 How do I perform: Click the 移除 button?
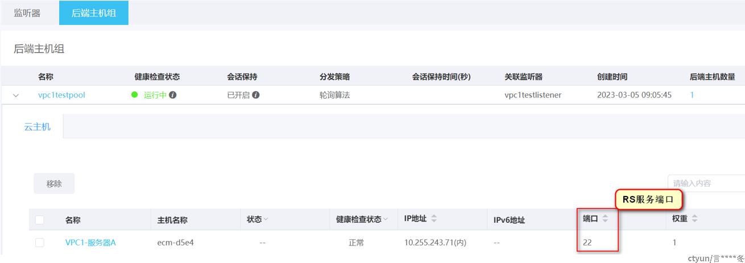[54, 184]
